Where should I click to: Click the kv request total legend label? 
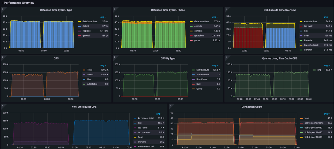[146, 118]
